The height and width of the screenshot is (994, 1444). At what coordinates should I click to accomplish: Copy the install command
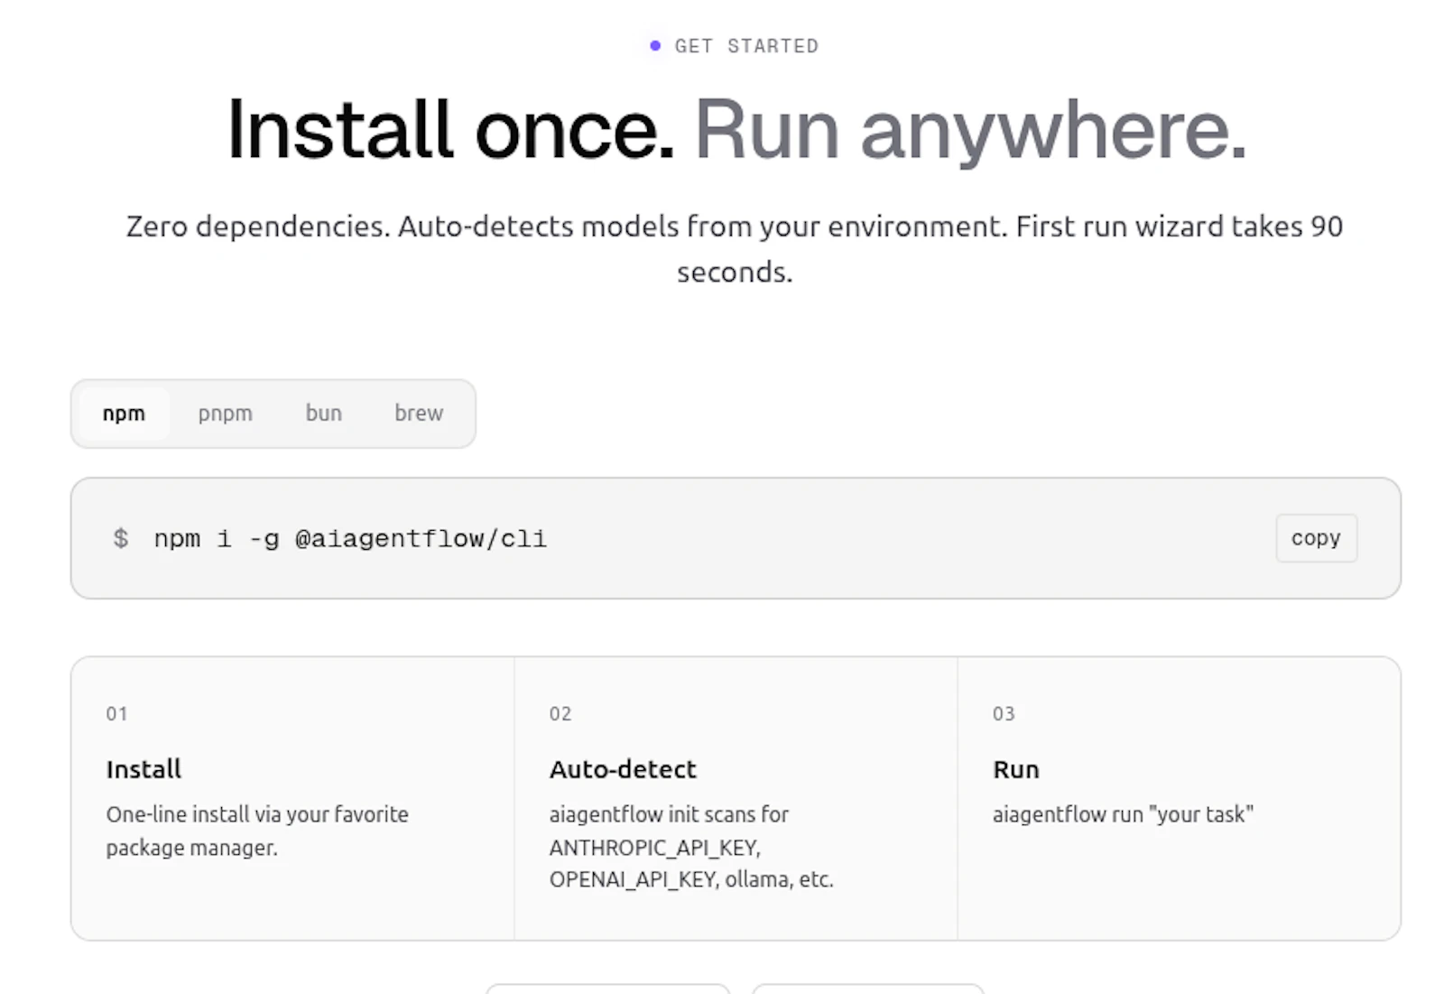[1316, 538]
